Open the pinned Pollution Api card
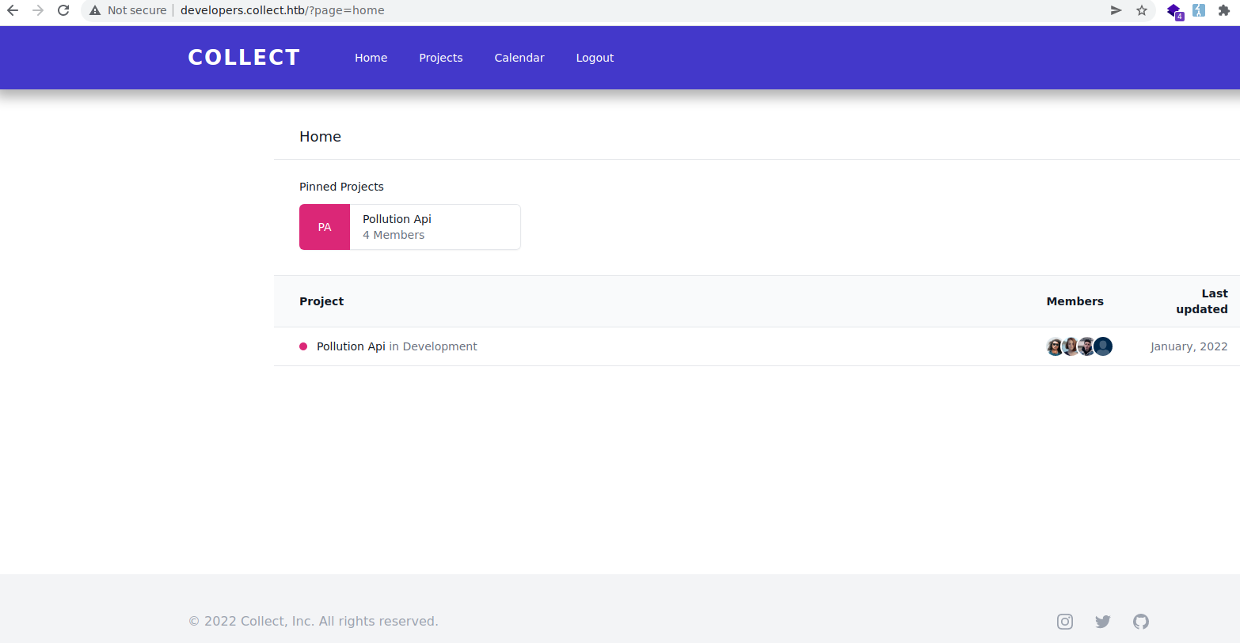The height and width of the screenshot is (643, 1240). pyautogui.click(x=435, y=227)
